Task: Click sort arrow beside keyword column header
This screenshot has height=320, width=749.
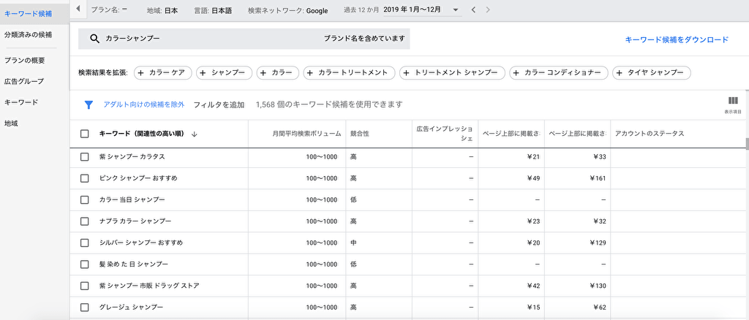Action: point(194,134)
